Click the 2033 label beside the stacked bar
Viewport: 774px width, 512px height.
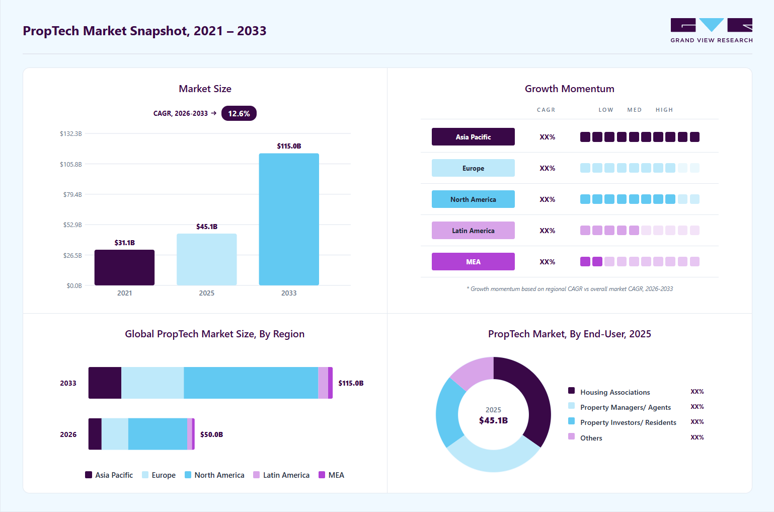pyautogui.click(x=68, y=383)
